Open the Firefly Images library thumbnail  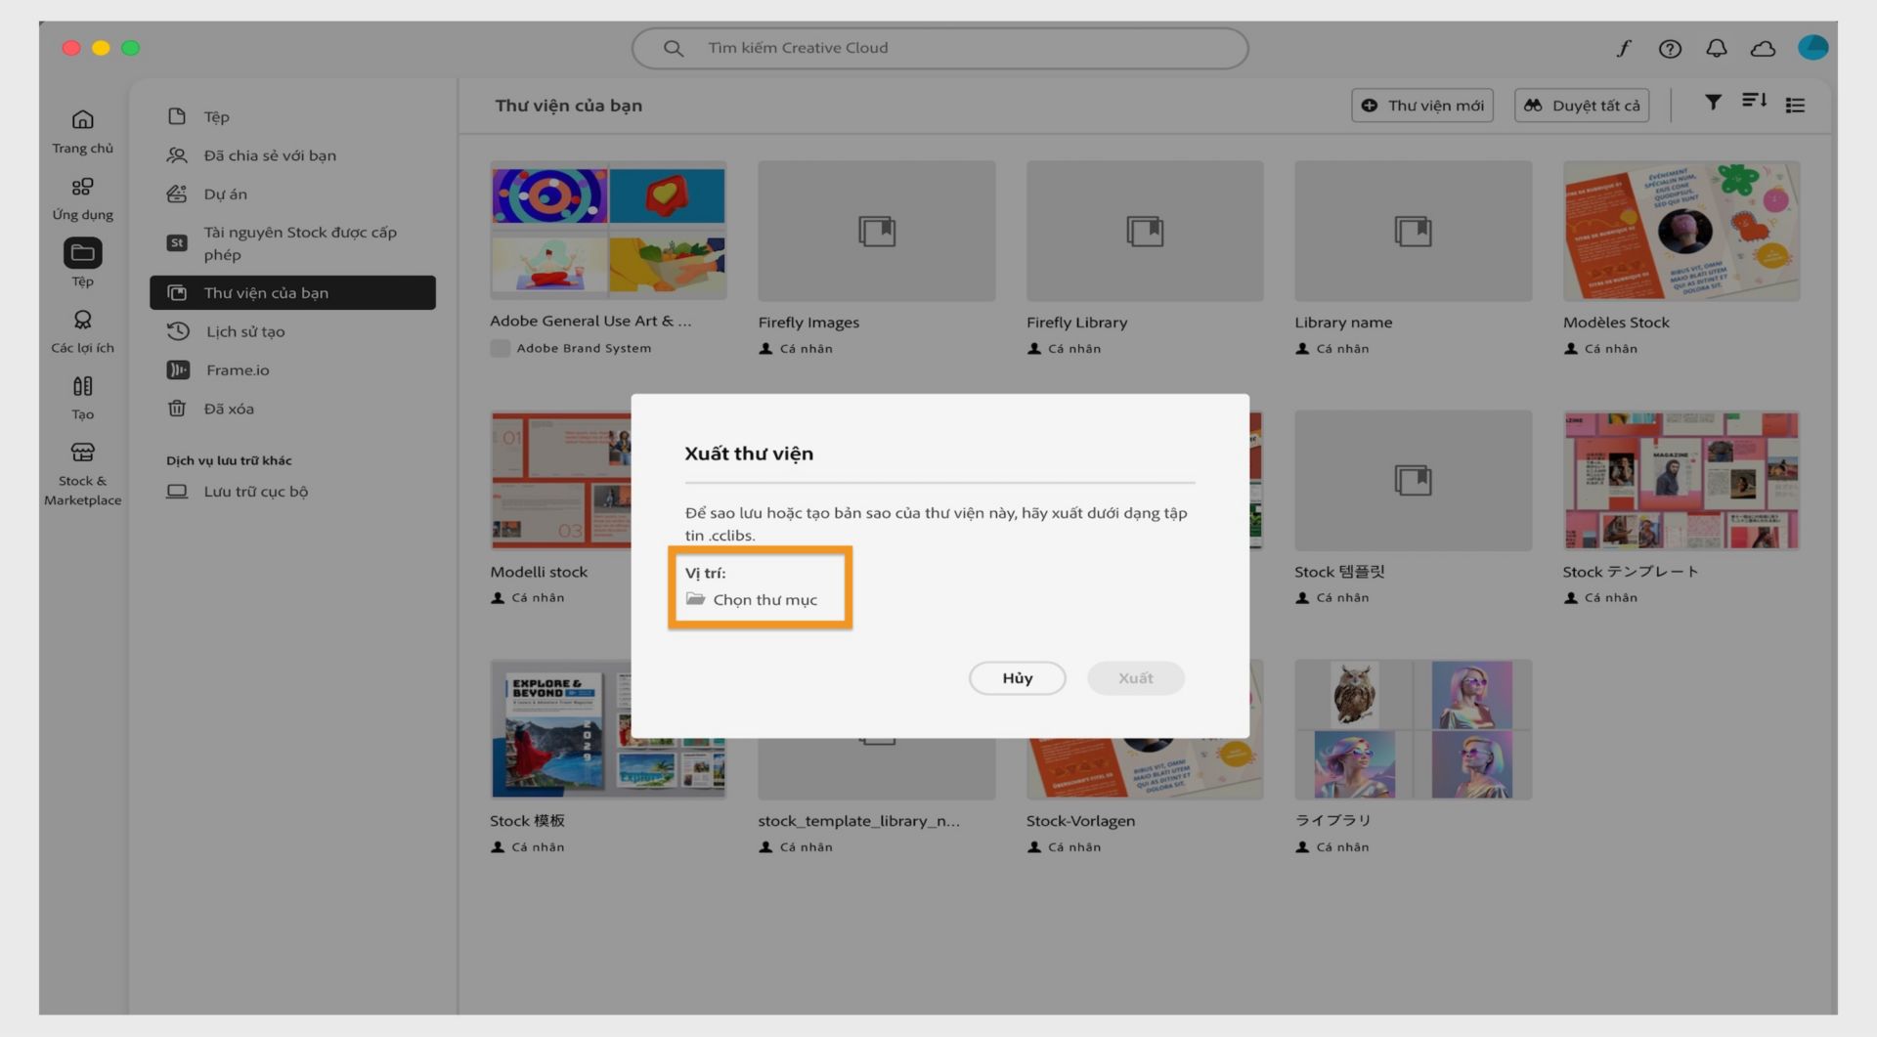877,231
